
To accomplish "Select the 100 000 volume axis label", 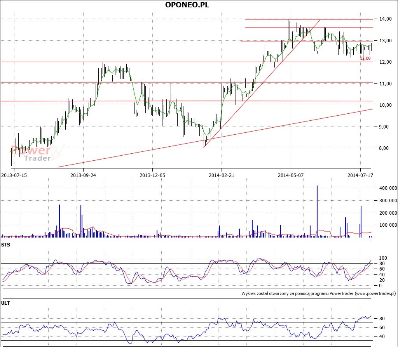I will (388, 225).
